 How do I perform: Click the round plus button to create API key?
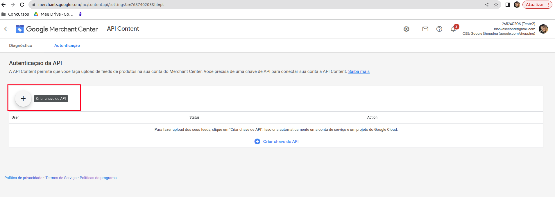23,99
